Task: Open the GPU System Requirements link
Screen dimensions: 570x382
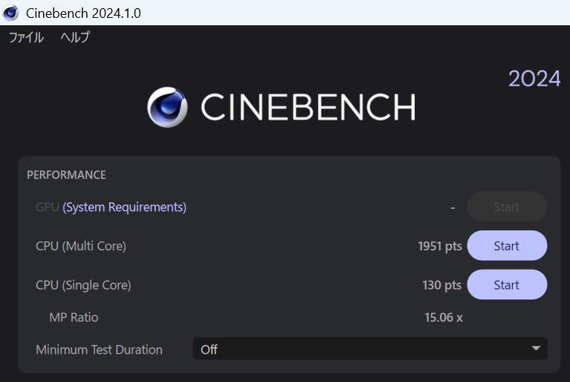Action: [124, 207]
